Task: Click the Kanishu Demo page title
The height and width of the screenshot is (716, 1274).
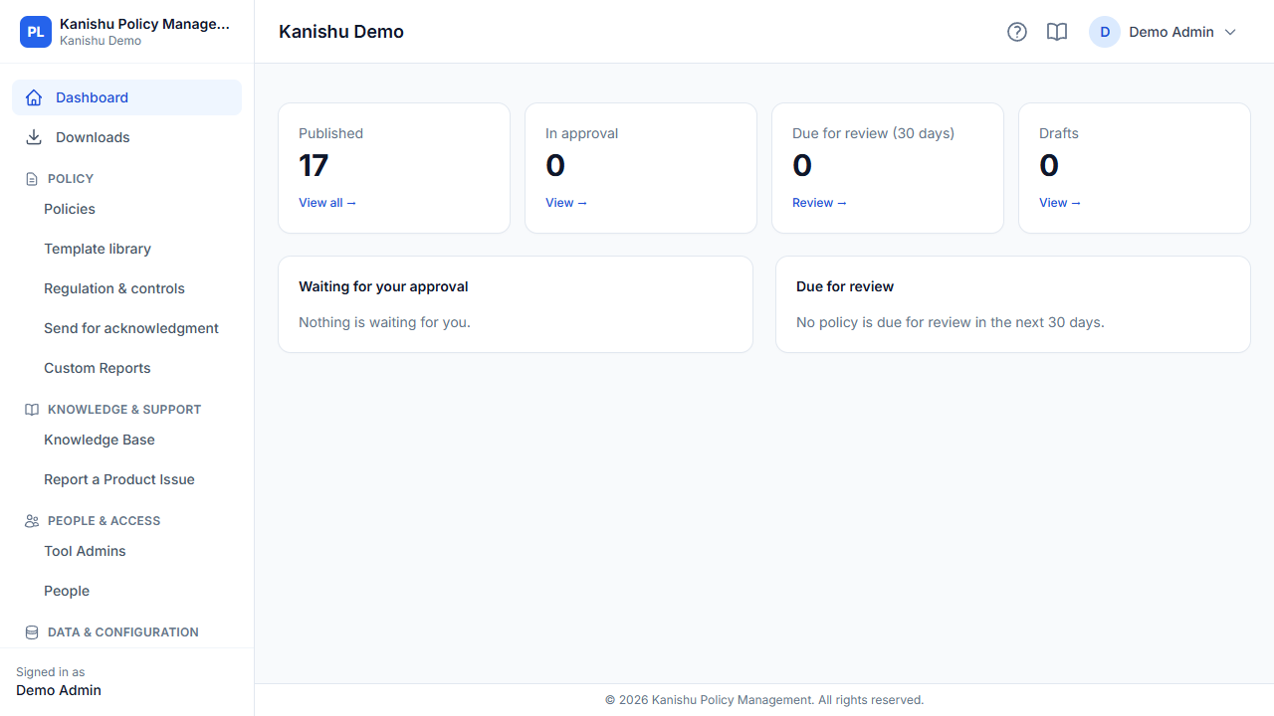Action: [341, 32]
